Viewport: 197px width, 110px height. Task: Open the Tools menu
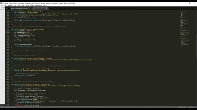tap(27, 5)
